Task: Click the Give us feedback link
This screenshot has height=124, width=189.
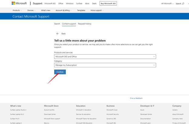Action: [x=136, y=98]
